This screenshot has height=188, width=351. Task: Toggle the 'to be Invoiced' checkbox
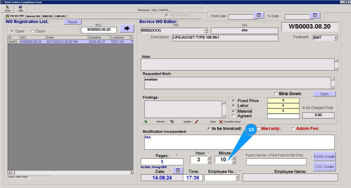209,129
